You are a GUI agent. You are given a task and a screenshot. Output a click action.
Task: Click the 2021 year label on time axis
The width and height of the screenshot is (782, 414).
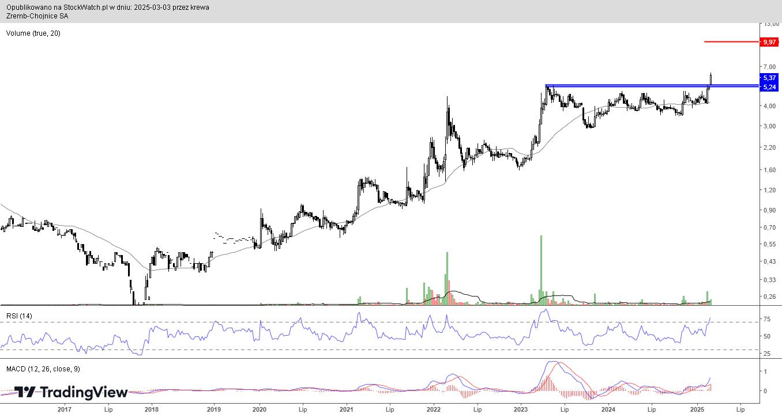347,409
